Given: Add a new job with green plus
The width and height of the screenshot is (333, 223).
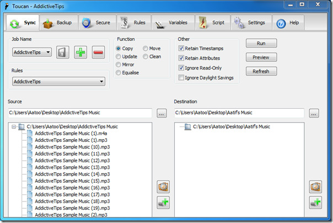Looking at the screenshot, I should pyautogui.click(x=80, y=52).
